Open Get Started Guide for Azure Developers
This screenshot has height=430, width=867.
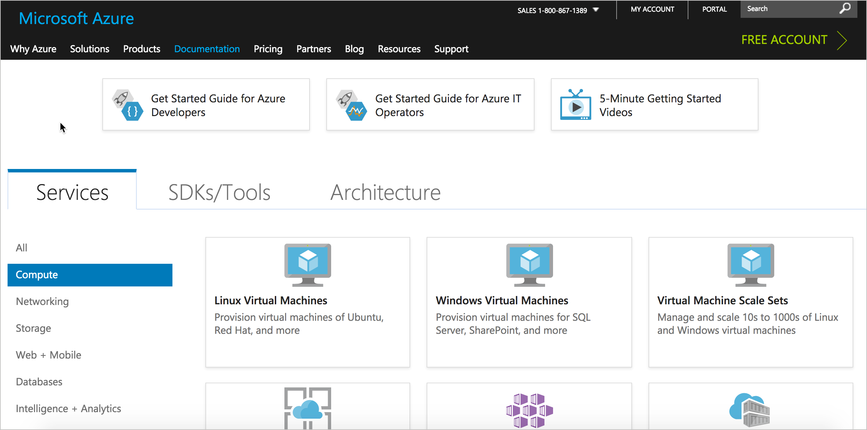[206, 104]
